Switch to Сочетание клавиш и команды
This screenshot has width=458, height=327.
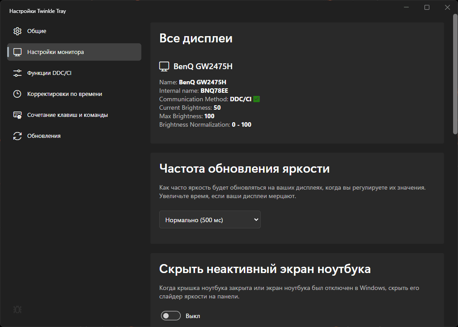click(74, 115)
